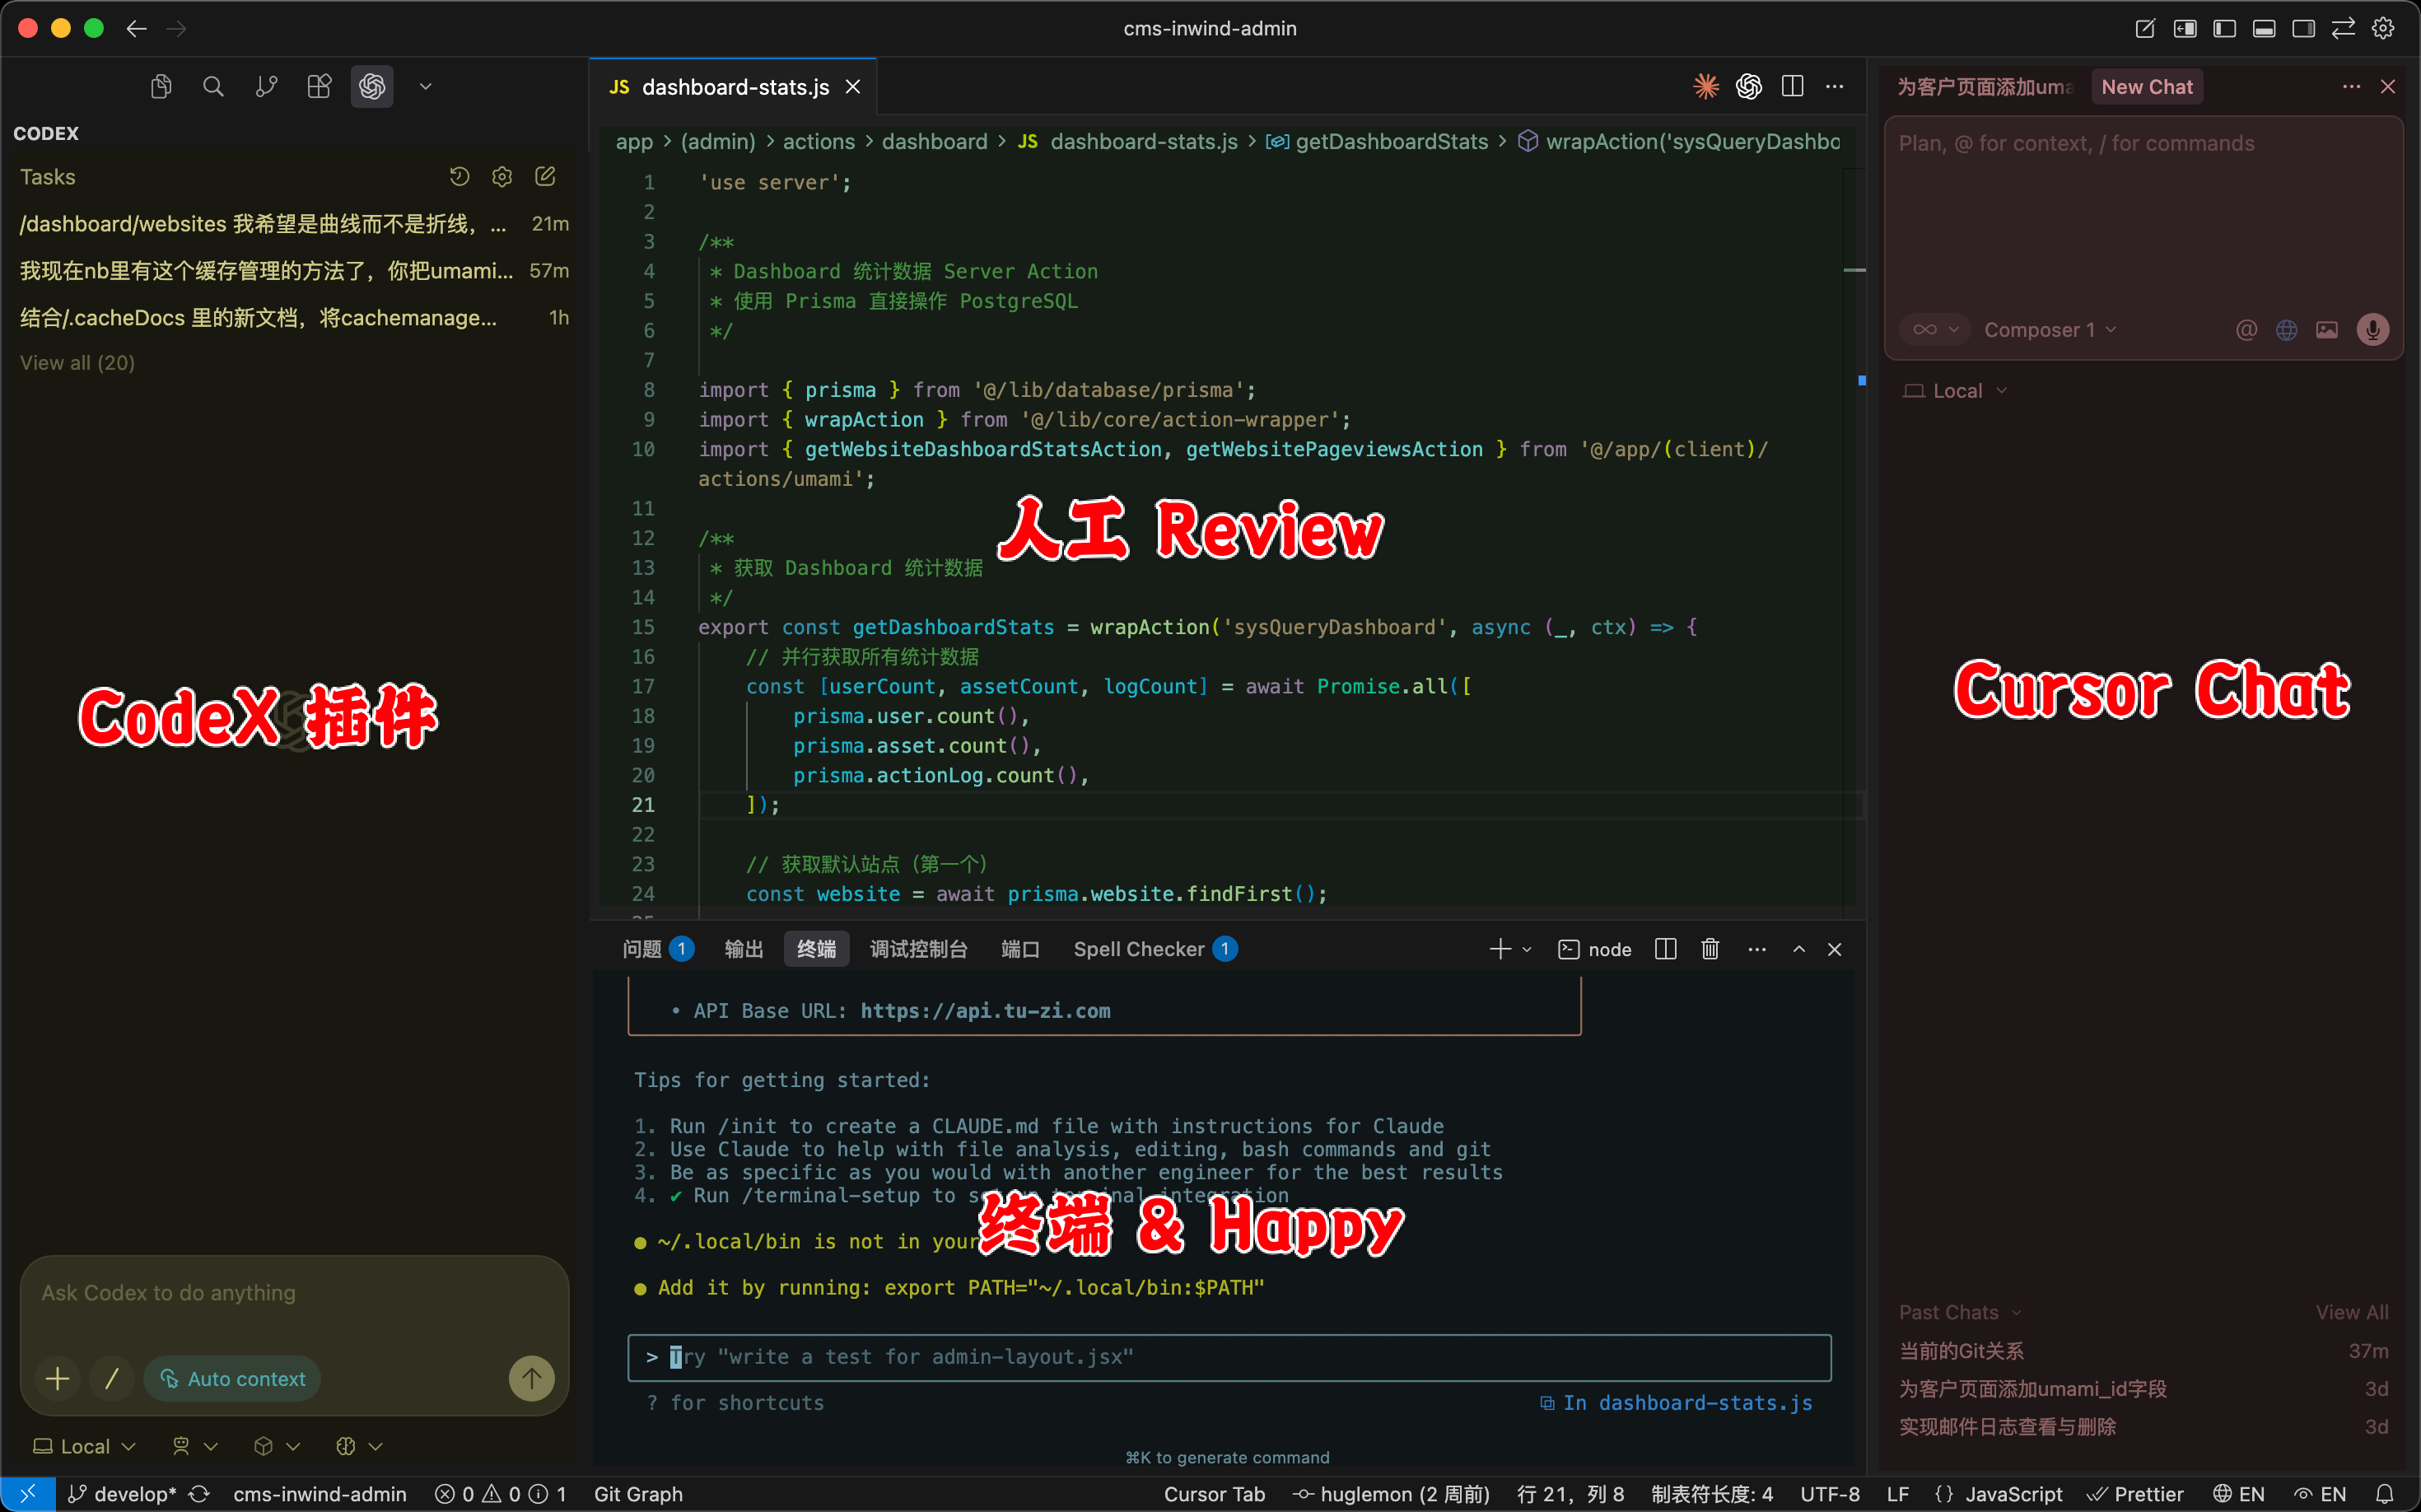Expand the Past Chats section
This screenshot has height=1512, width=2421.
[1959, 1312]
